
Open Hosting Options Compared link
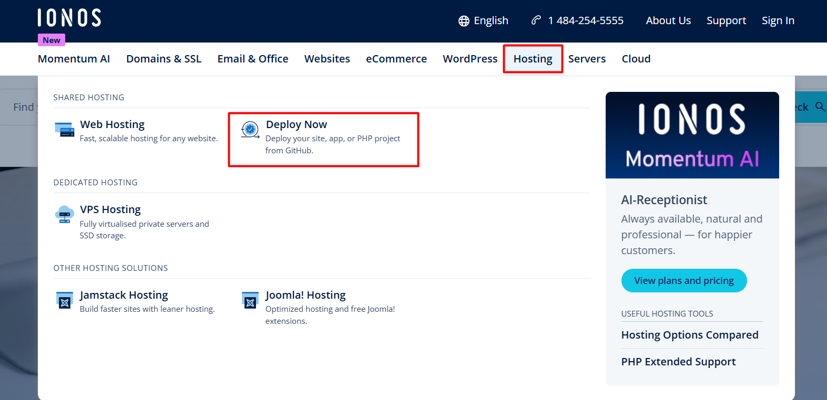(690, 335)
